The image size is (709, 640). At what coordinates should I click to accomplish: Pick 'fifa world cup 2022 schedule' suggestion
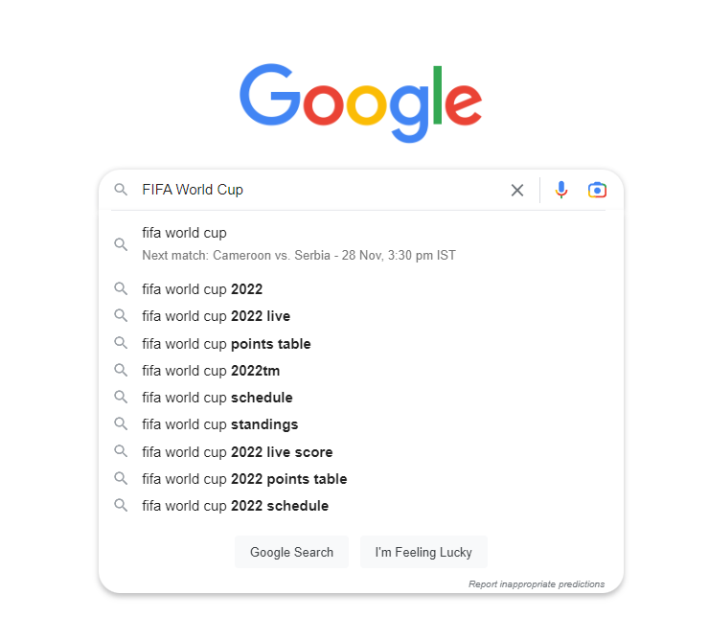pos(235,506)
